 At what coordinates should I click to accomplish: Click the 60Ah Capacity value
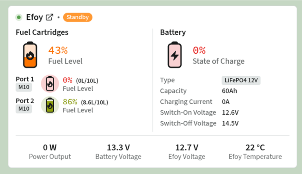point(229,91)
